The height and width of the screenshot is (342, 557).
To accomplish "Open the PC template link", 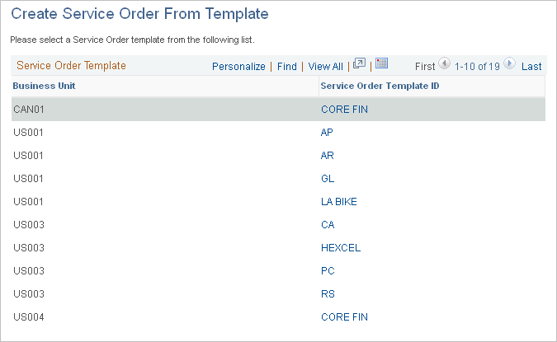I will coord(328,270).
